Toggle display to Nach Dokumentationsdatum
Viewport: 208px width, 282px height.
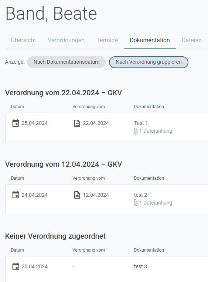pos(67,62)
